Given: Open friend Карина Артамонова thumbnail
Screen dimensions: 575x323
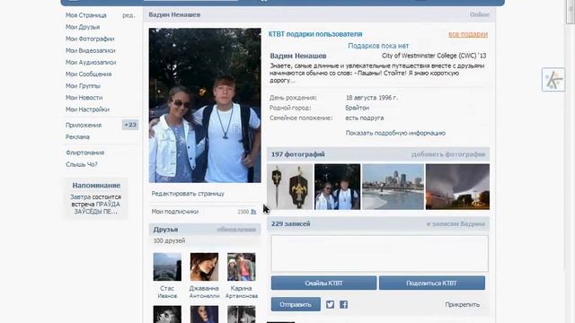Looking at the screenshot, I should (242, 267).
